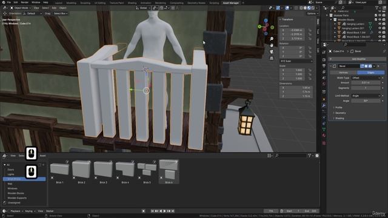Open the Object Mode dropdown

[21, 8]
